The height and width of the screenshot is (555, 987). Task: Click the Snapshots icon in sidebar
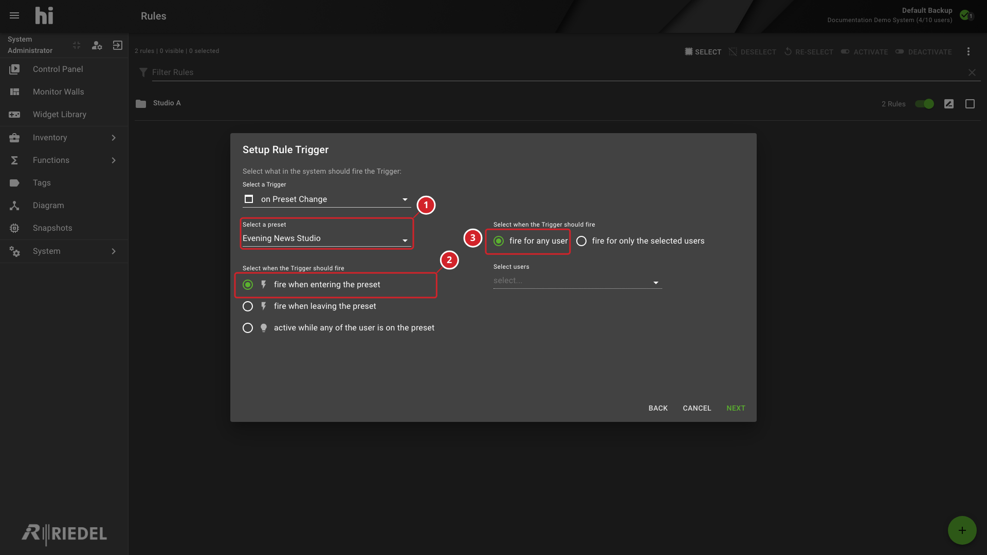[14, 228]
